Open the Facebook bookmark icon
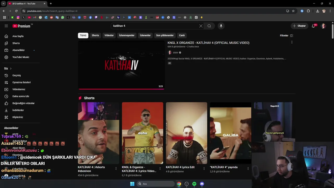The image size is (334, 188). [x=91, y=17]
